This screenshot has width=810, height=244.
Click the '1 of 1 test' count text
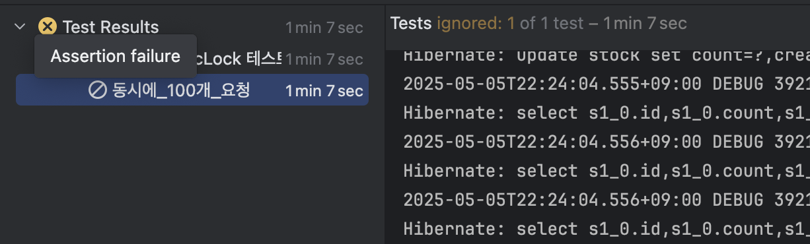(553, 24)
